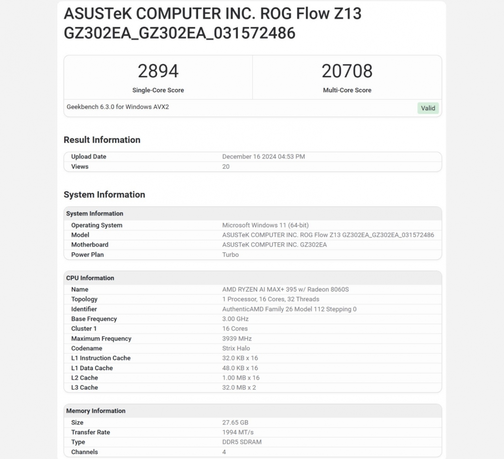Click the 'L1 Data Cache' row label
Viewport: 504px width, 459px height.
(92, 368)
